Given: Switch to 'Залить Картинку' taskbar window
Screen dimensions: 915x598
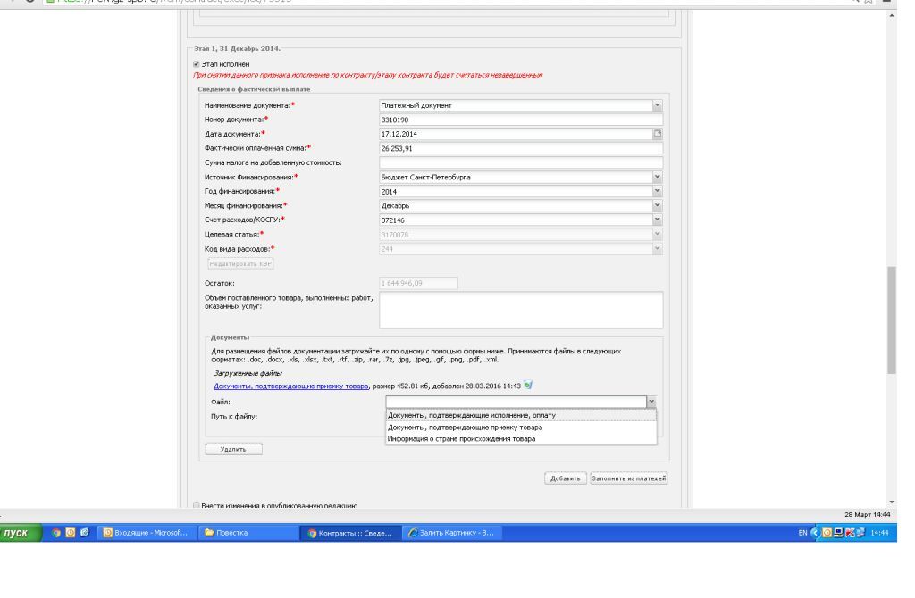Looking at the screenshot, I should pos(452,533).
